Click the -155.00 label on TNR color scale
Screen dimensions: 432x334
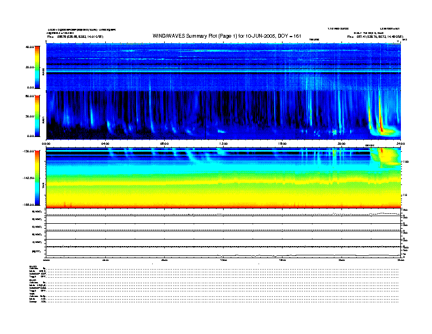(28, 205)
